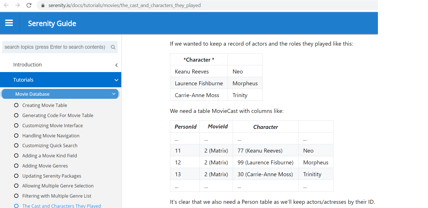
Task: Click the circle icon beside Creating Movie Table
Action: coord(16,105)
